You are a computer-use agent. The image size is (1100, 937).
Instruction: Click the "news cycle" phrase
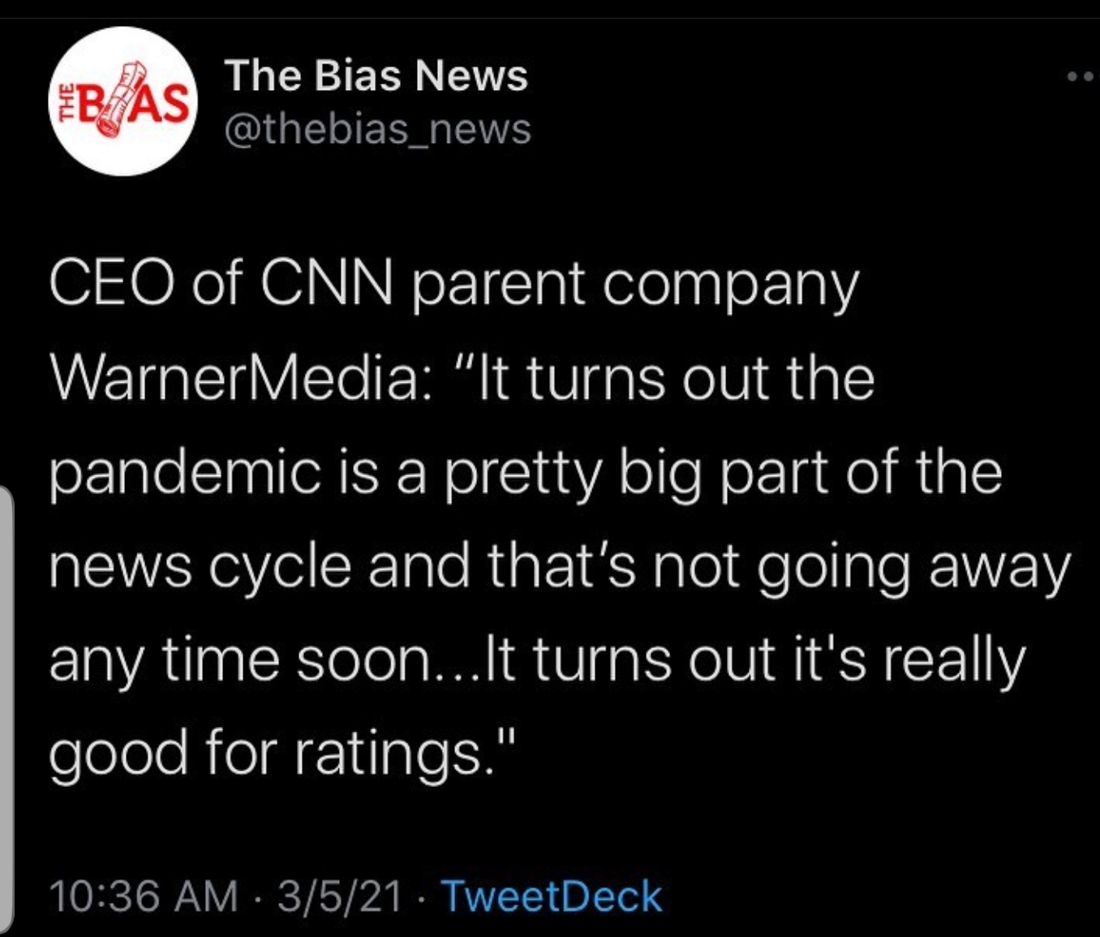[200, 566]
